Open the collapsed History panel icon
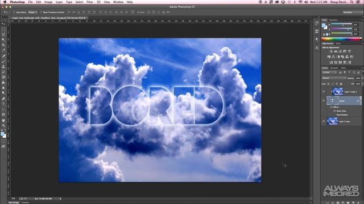The height and width of the screenshot is (204, 364). [x=317, y=23]
